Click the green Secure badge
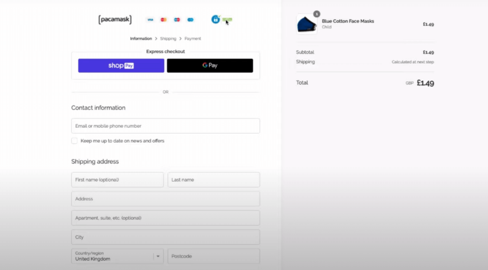488x270 pixels. [x=227, y=19]
